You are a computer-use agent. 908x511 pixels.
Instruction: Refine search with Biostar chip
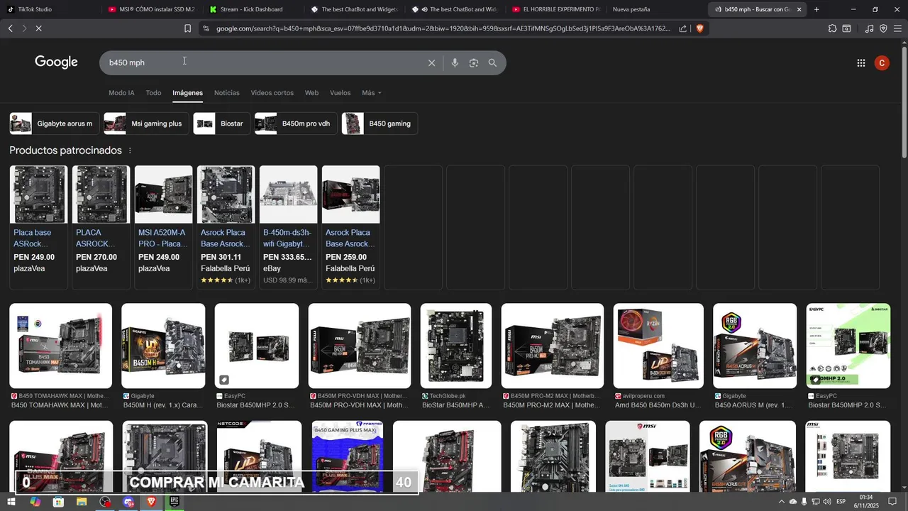click(221, 123)
